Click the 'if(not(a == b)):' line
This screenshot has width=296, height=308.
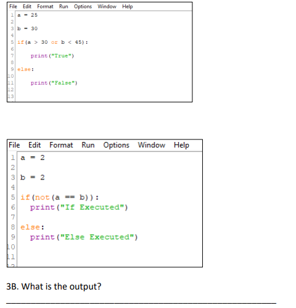tap(60, 198)
